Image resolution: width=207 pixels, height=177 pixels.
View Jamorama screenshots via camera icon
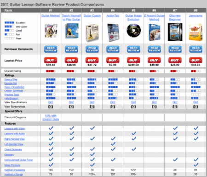pos(195,107)
